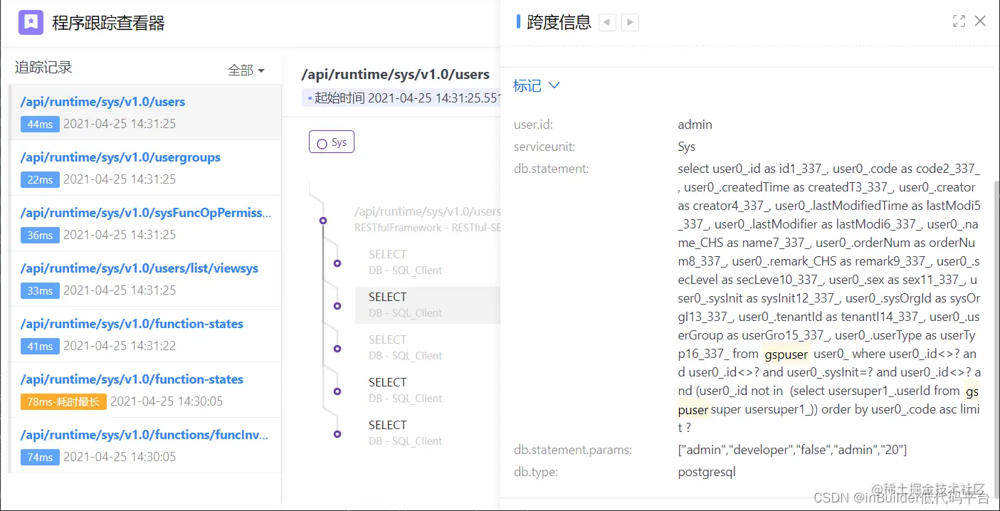Click the 22ms duration badge
The image size is (1000, 511).
40,179
